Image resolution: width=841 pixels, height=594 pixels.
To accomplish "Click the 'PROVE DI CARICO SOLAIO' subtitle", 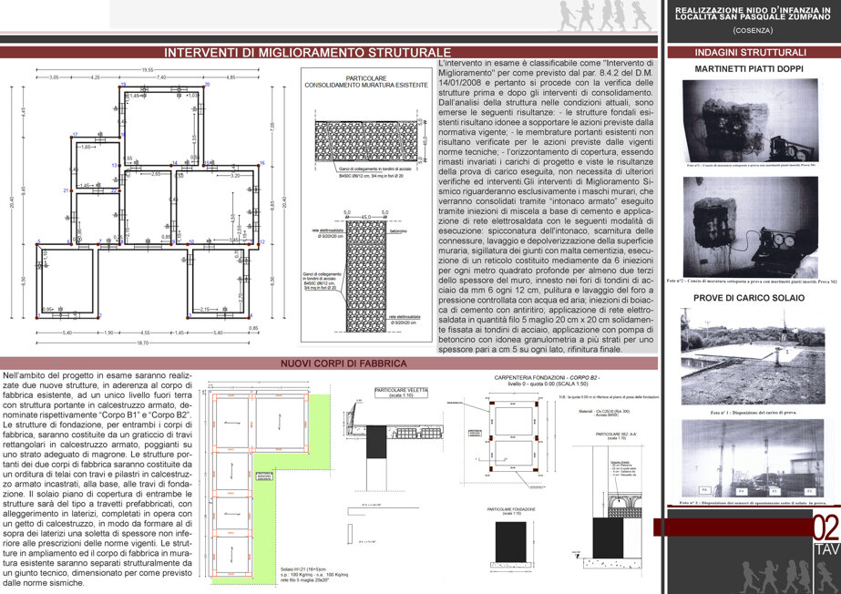I will (x=749, y=298).
